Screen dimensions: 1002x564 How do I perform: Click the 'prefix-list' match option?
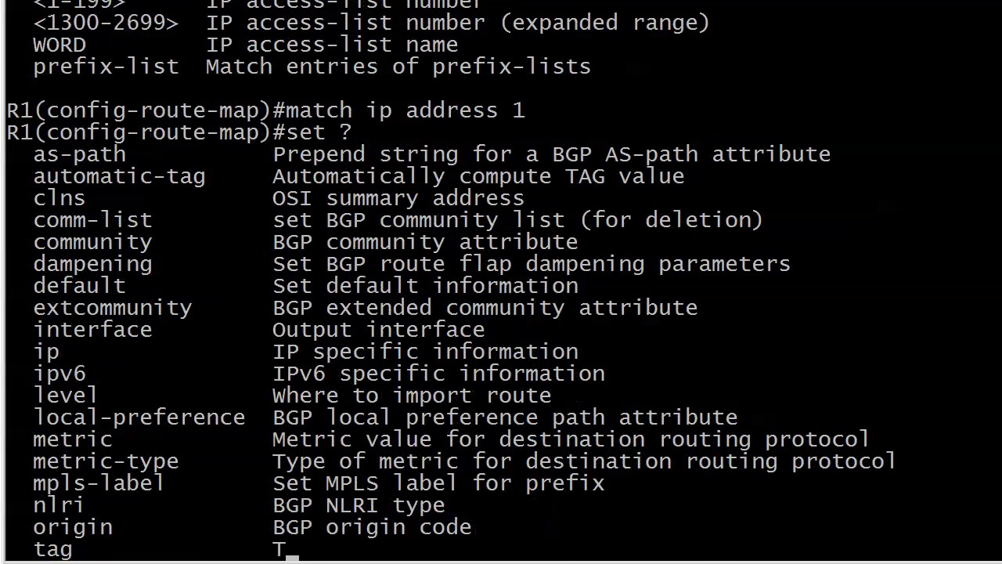[x=106, y=67]
